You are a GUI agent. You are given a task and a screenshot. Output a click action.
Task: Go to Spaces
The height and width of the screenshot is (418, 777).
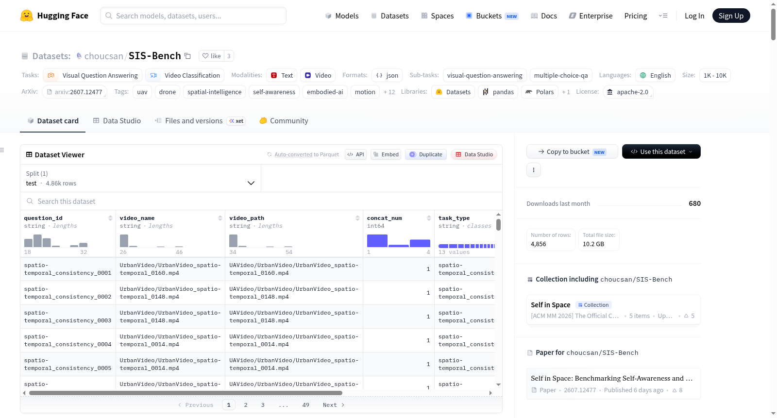point(437,16)
